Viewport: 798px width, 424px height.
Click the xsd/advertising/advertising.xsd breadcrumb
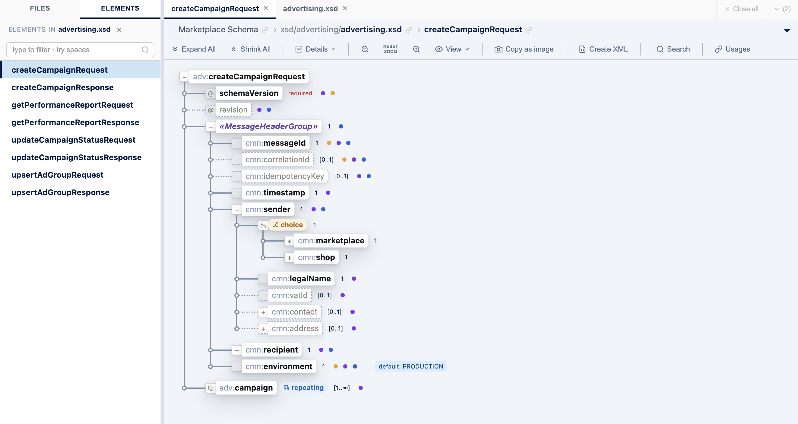coord(341,30)
